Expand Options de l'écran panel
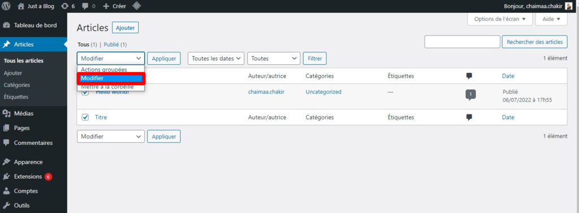The height and width of the screenshot is (213, 579). tap(500, 19)
